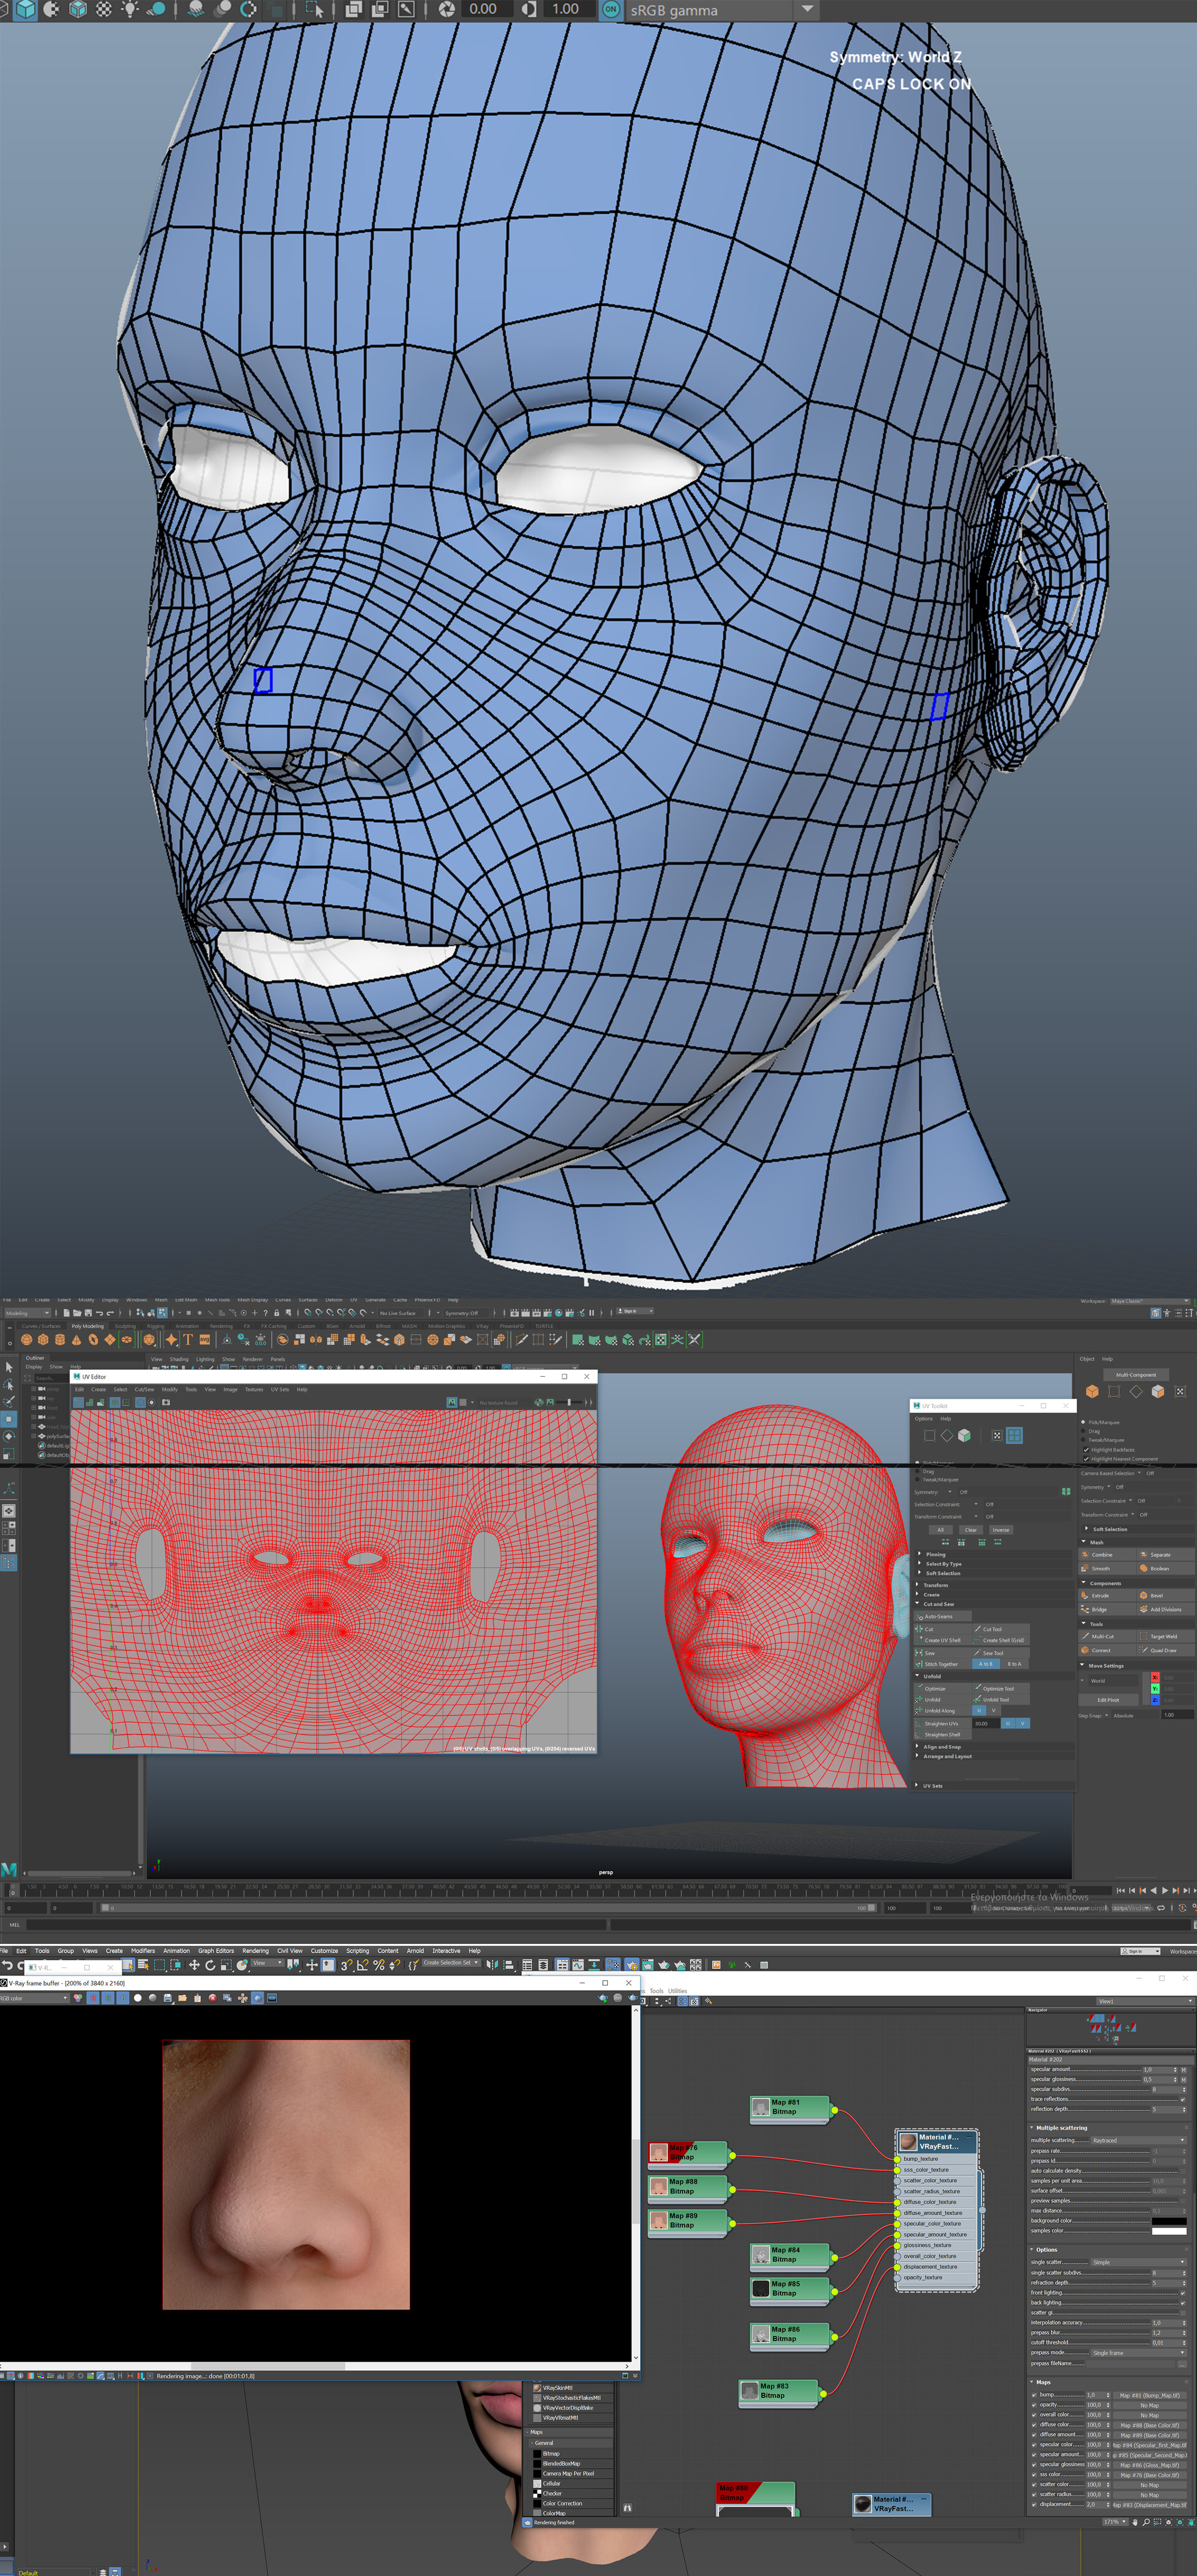The width and height of the screenshot is (1197, 2576).
Task: Open Cut/Sew menu in UV Editor
Action: 144,1389
